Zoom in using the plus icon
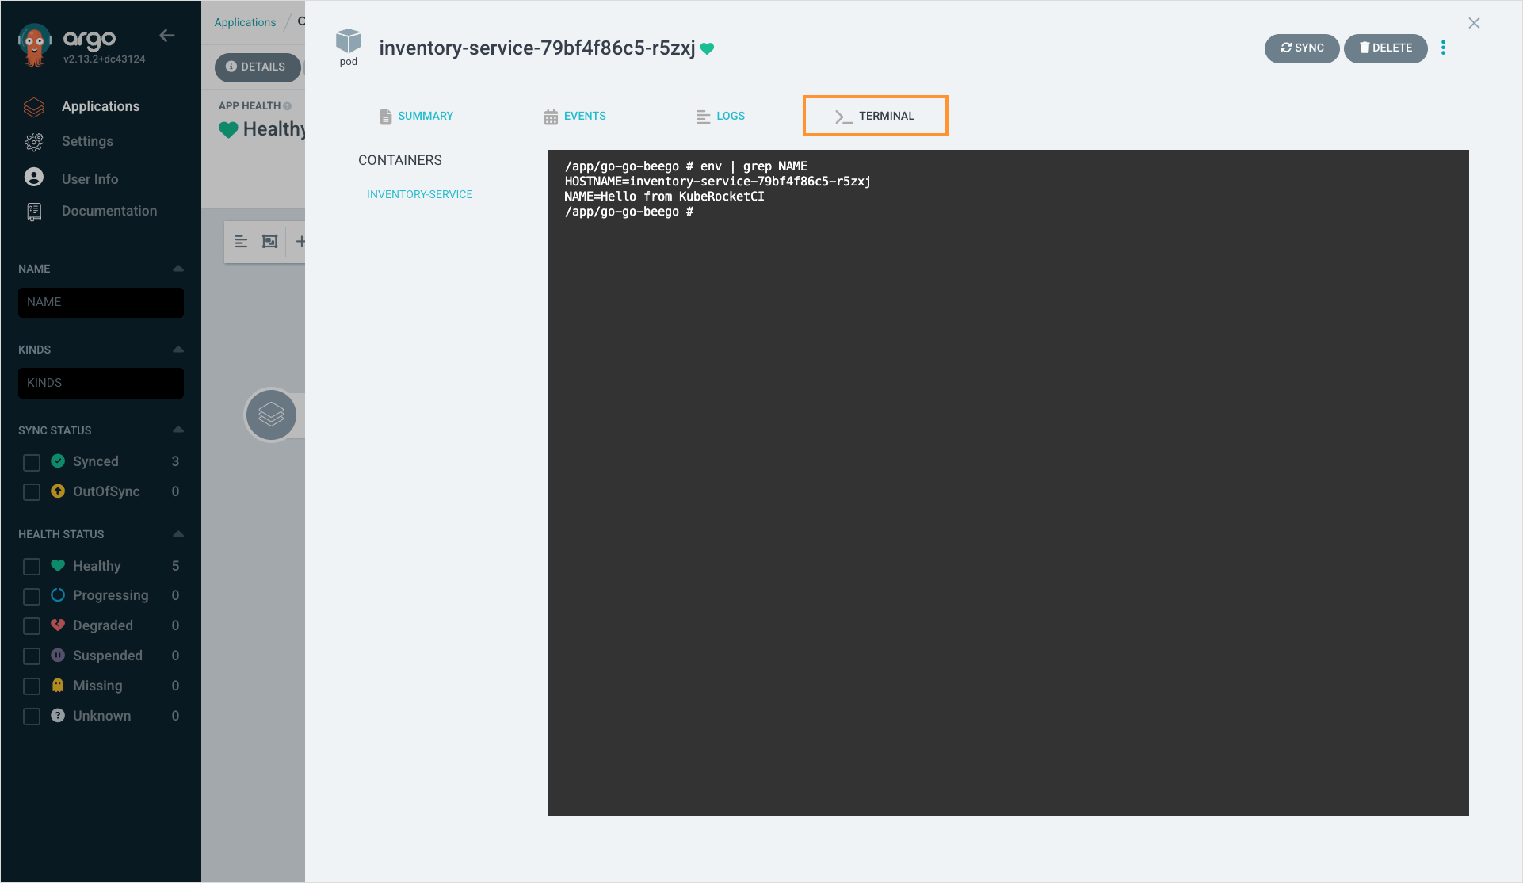 pos(301,241)
